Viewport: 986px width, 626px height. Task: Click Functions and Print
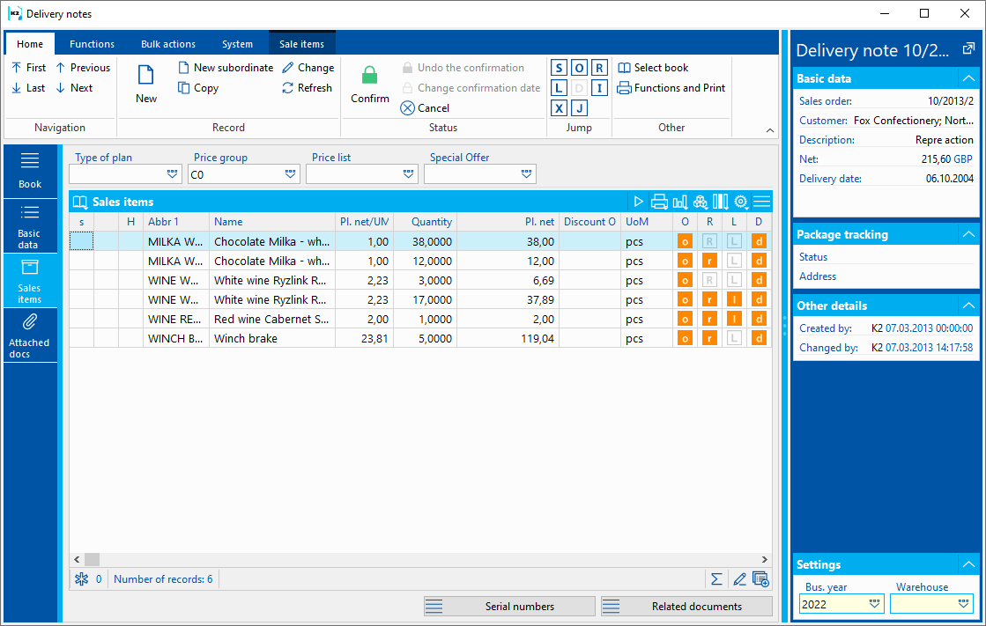[671, 88]
